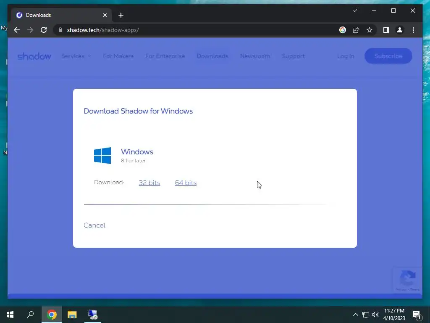Click the browser forward arrow
430x323 pixels.
pos(30,30)
